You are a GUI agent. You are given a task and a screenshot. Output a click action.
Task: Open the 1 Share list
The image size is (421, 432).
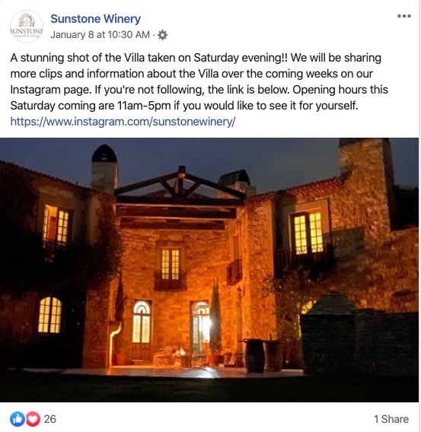[391, 419]
